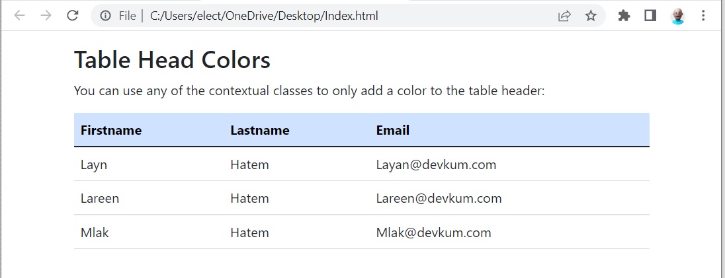Click the Table Head Colors heading

172,60
